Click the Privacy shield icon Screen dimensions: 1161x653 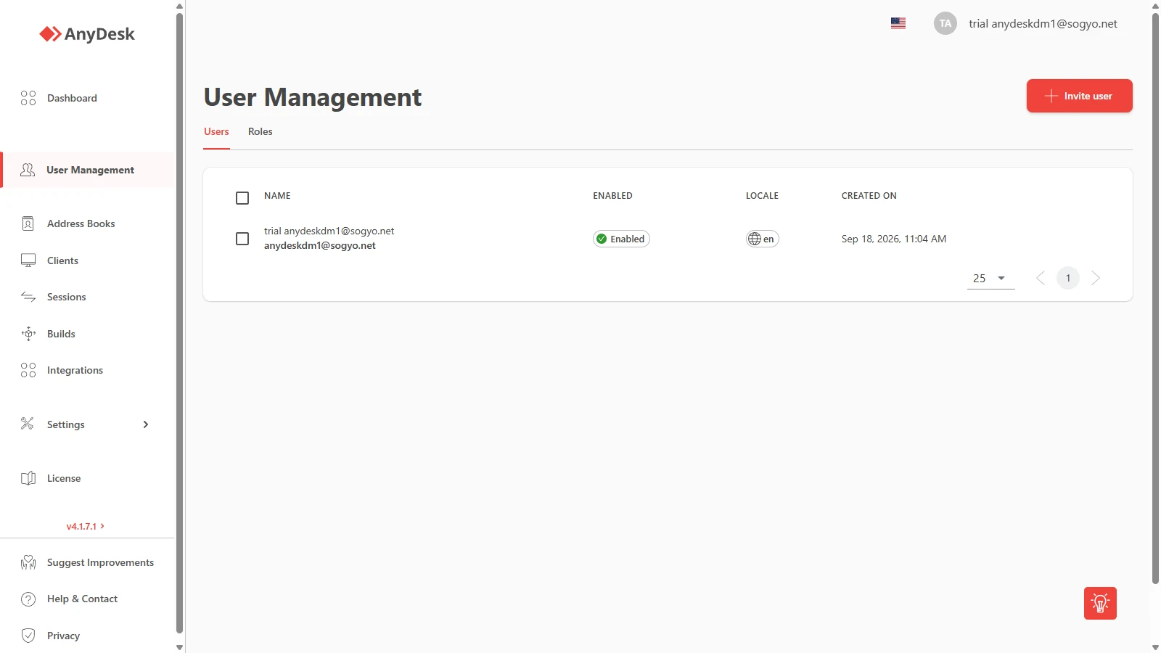coord(28,636)
